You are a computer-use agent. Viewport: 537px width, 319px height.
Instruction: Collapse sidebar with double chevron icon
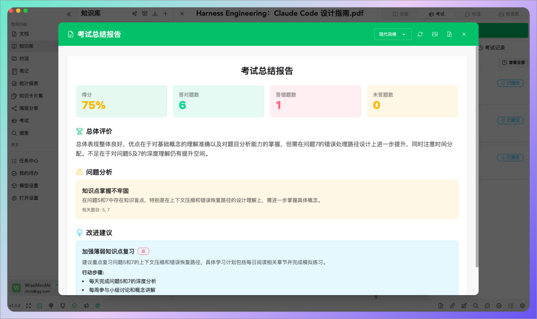[x=69, y=14]
